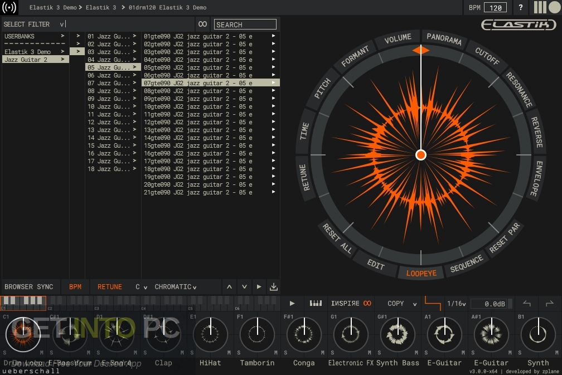562x375 pixels.
Task: Mute the HiHat pad
Action: 229,353
